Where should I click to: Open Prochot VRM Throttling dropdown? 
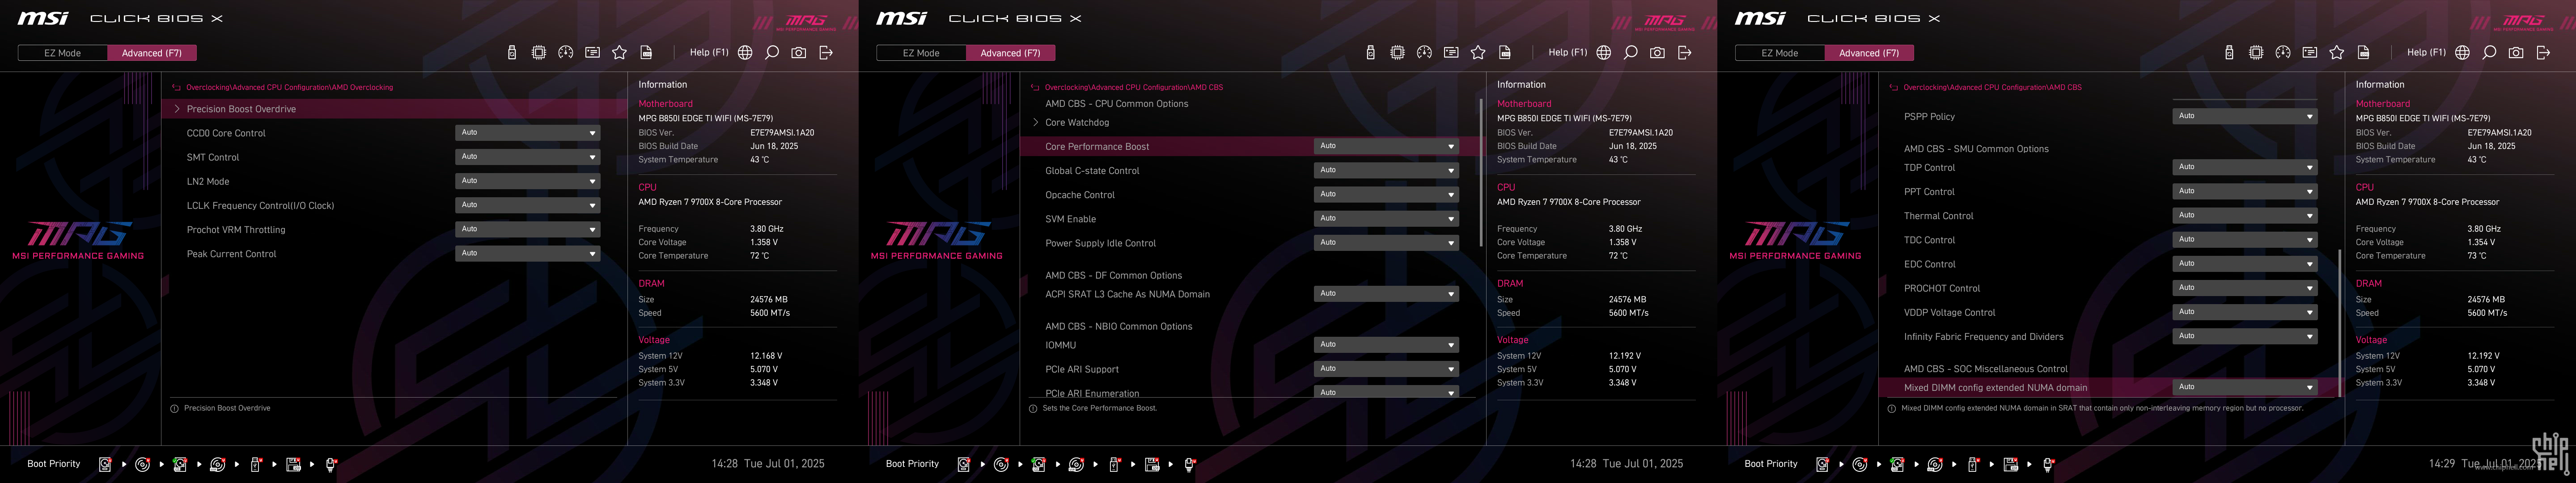tap(528, 229)
